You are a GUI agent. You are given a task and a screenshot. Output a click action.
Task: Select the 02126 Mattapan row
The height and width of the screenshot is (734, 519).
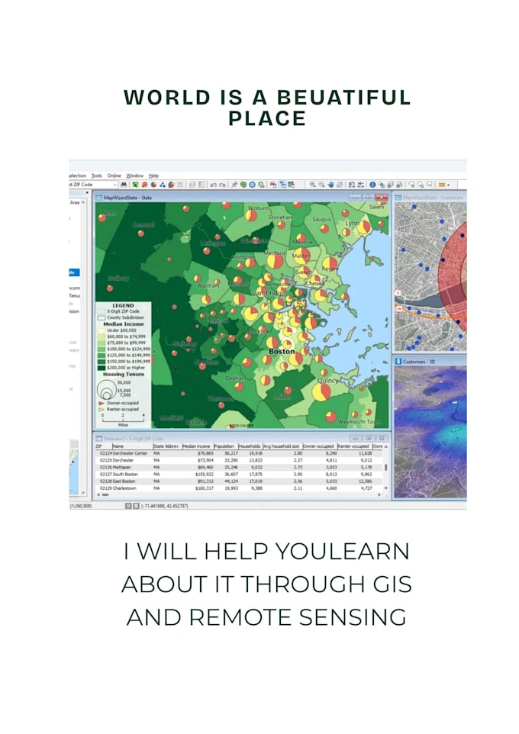pos(240,467)
